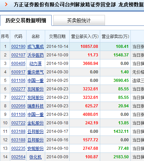Open 002277 code in row 6
144x161 pixels.
[18, 89]
